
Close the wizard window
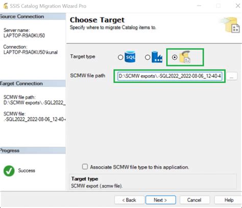pyautogui.click(x=238, y=6)
